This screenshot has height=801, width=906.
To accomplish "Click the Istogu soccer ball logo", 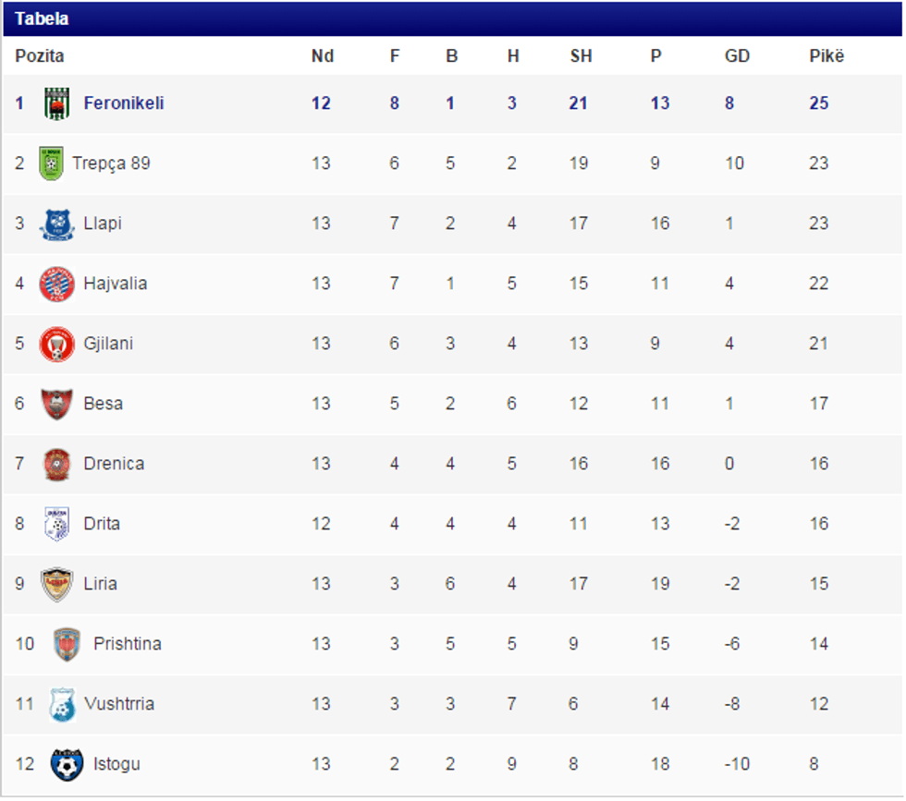I will click(67, 764).
